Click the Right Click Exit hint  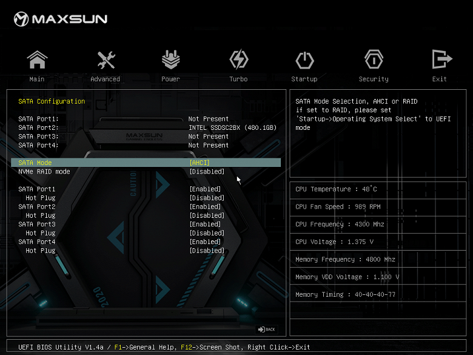pos(279,347)
